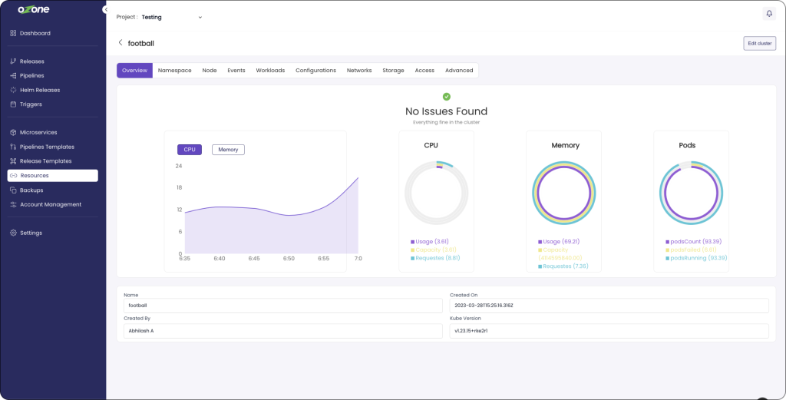
Task: Click the Microservices icon in sidebar
Action: (x=13, y=133)
